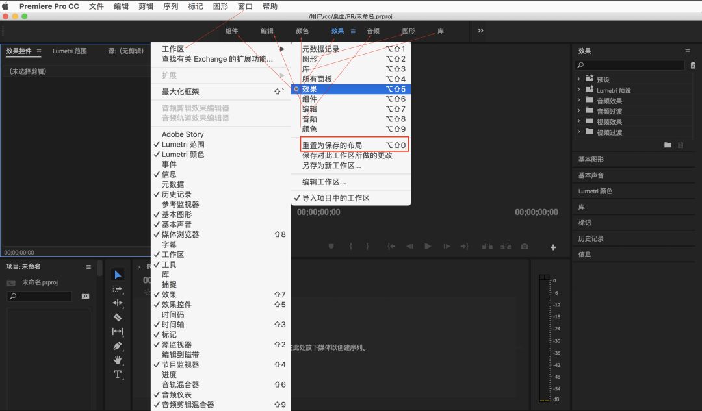The height and width of the screenshot is (411, 702).
Task: Click the Export Frame camera icon
Action: pyautogui.click(x=525, y=247)
